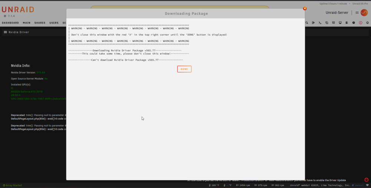Click the red alert circle icon

(x=361, y=23)
